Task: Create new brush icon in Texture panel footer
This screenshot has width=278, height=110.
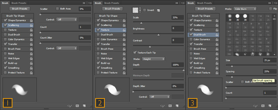Action: tap(177, 106)
